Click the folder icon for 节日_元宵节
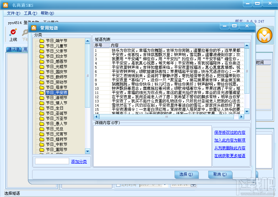278x197 pixels. pyautogui.click(x=42, y=134)
